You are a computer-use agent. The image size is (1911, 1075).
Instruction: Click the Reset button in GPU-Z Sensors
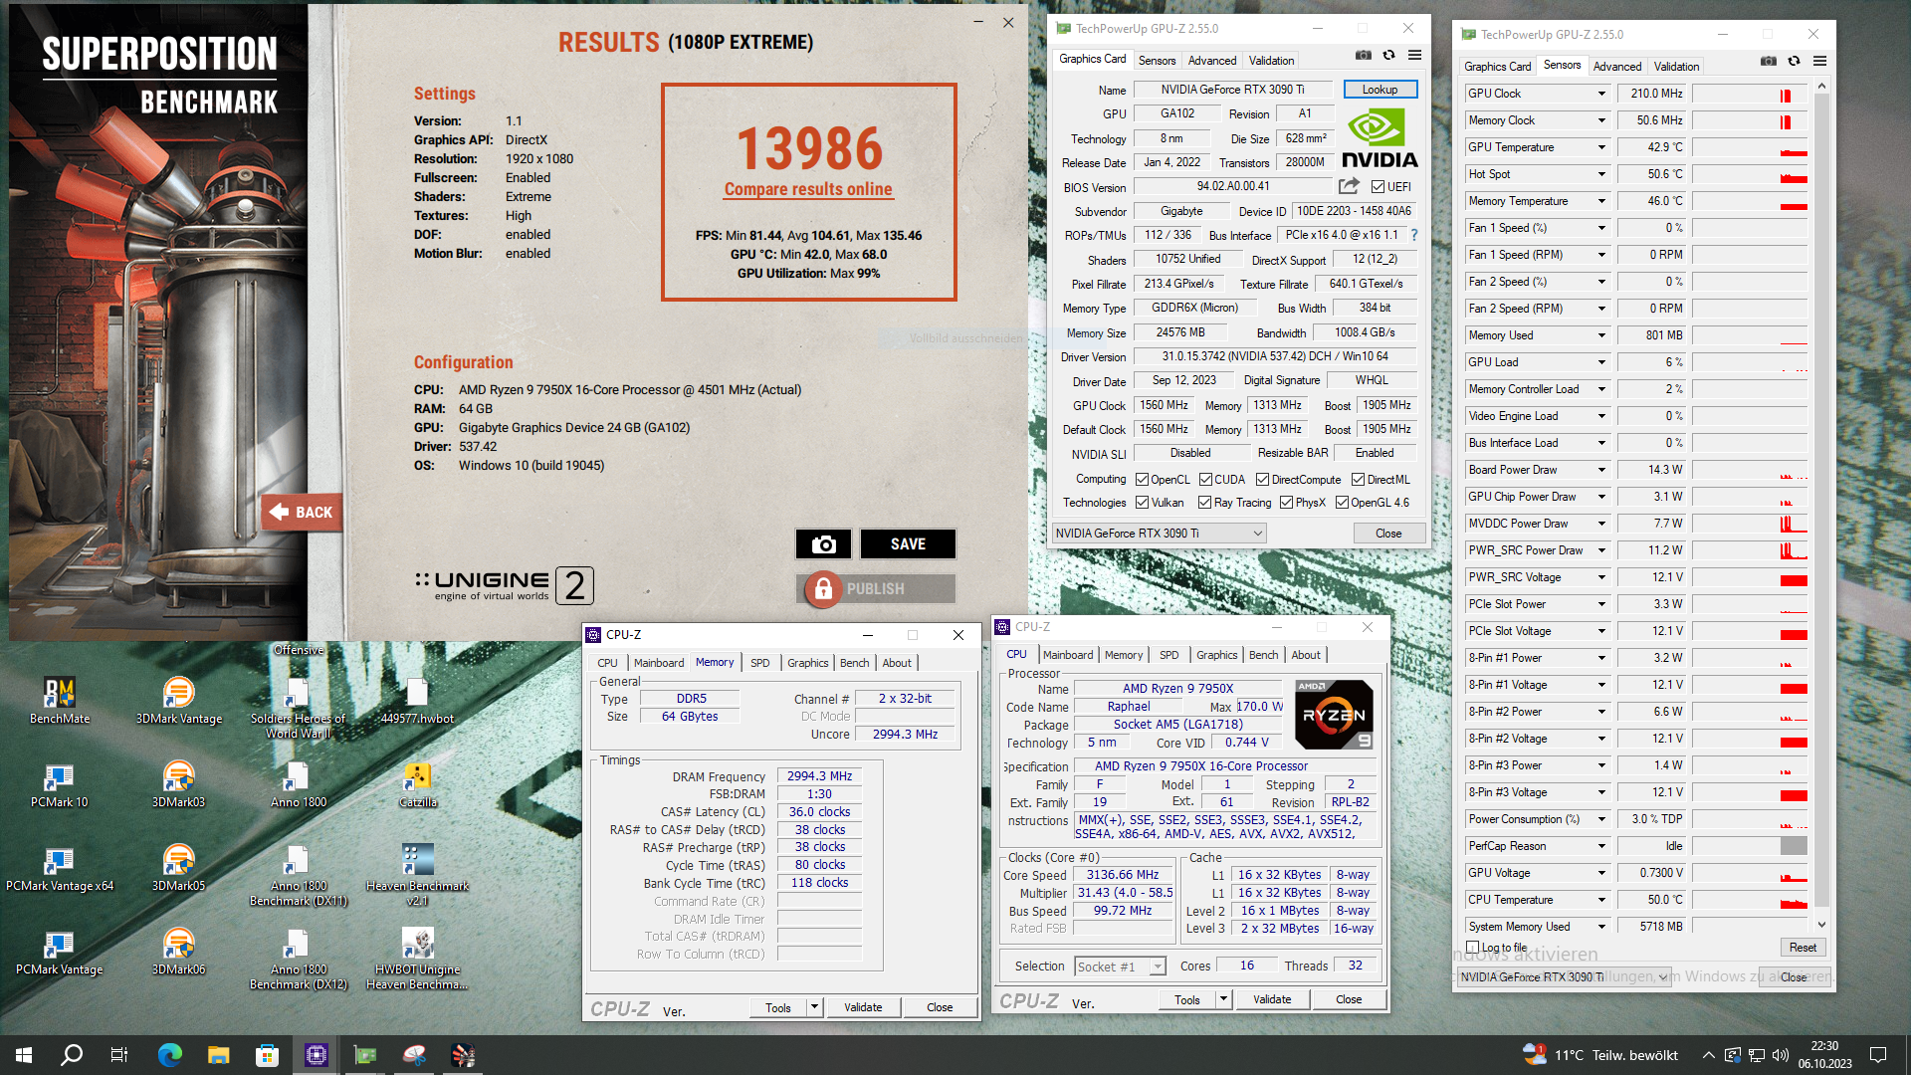(x=1803, y=948)
